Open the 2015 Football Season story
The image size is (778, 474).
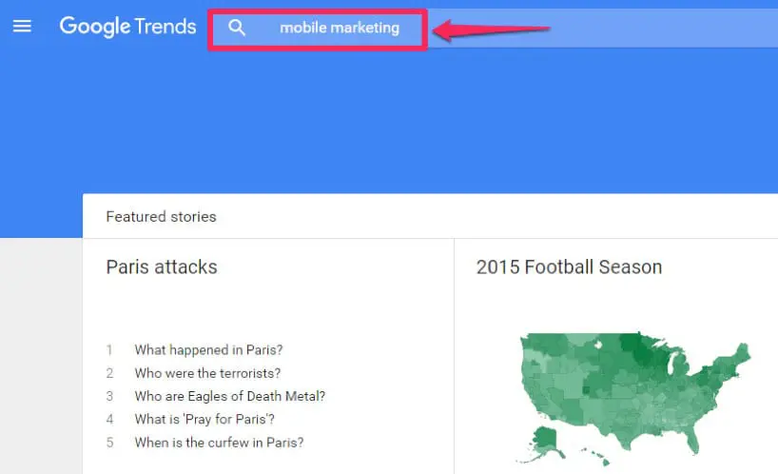[x=569, y=267]
